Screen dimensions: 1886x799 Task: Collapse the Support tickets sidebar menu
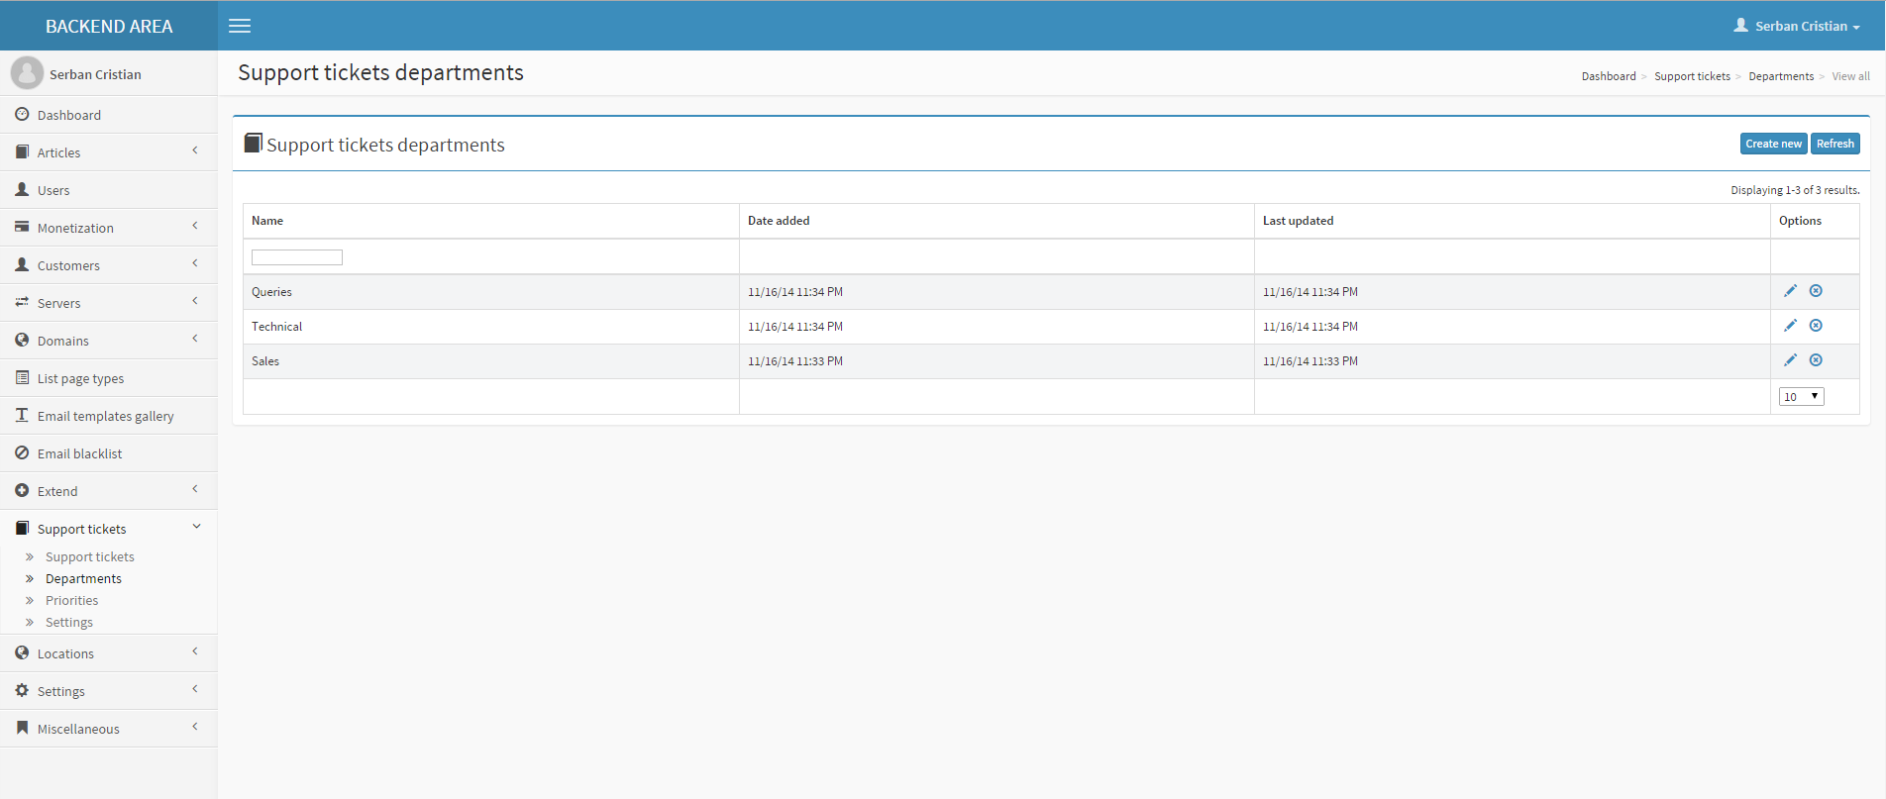(x=108, y=529)
